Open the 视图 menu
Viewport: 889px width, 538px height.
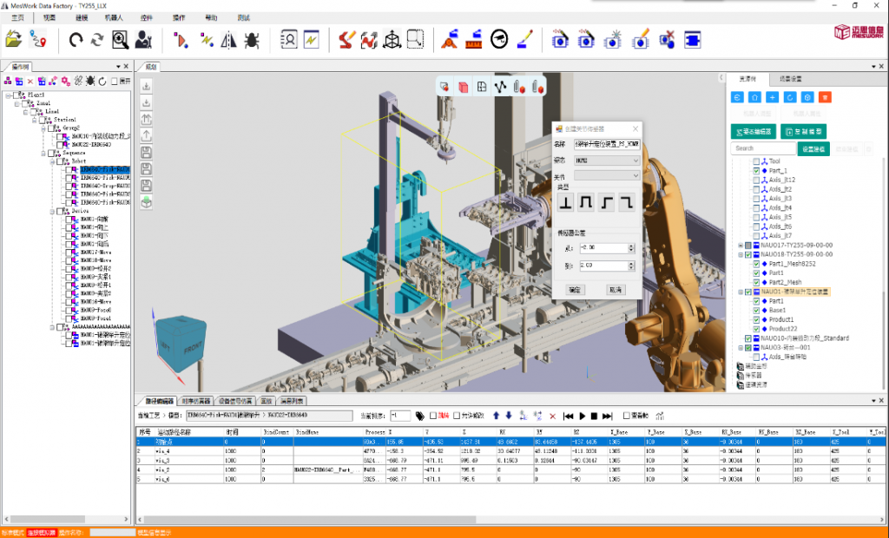[x=49, y=17]
